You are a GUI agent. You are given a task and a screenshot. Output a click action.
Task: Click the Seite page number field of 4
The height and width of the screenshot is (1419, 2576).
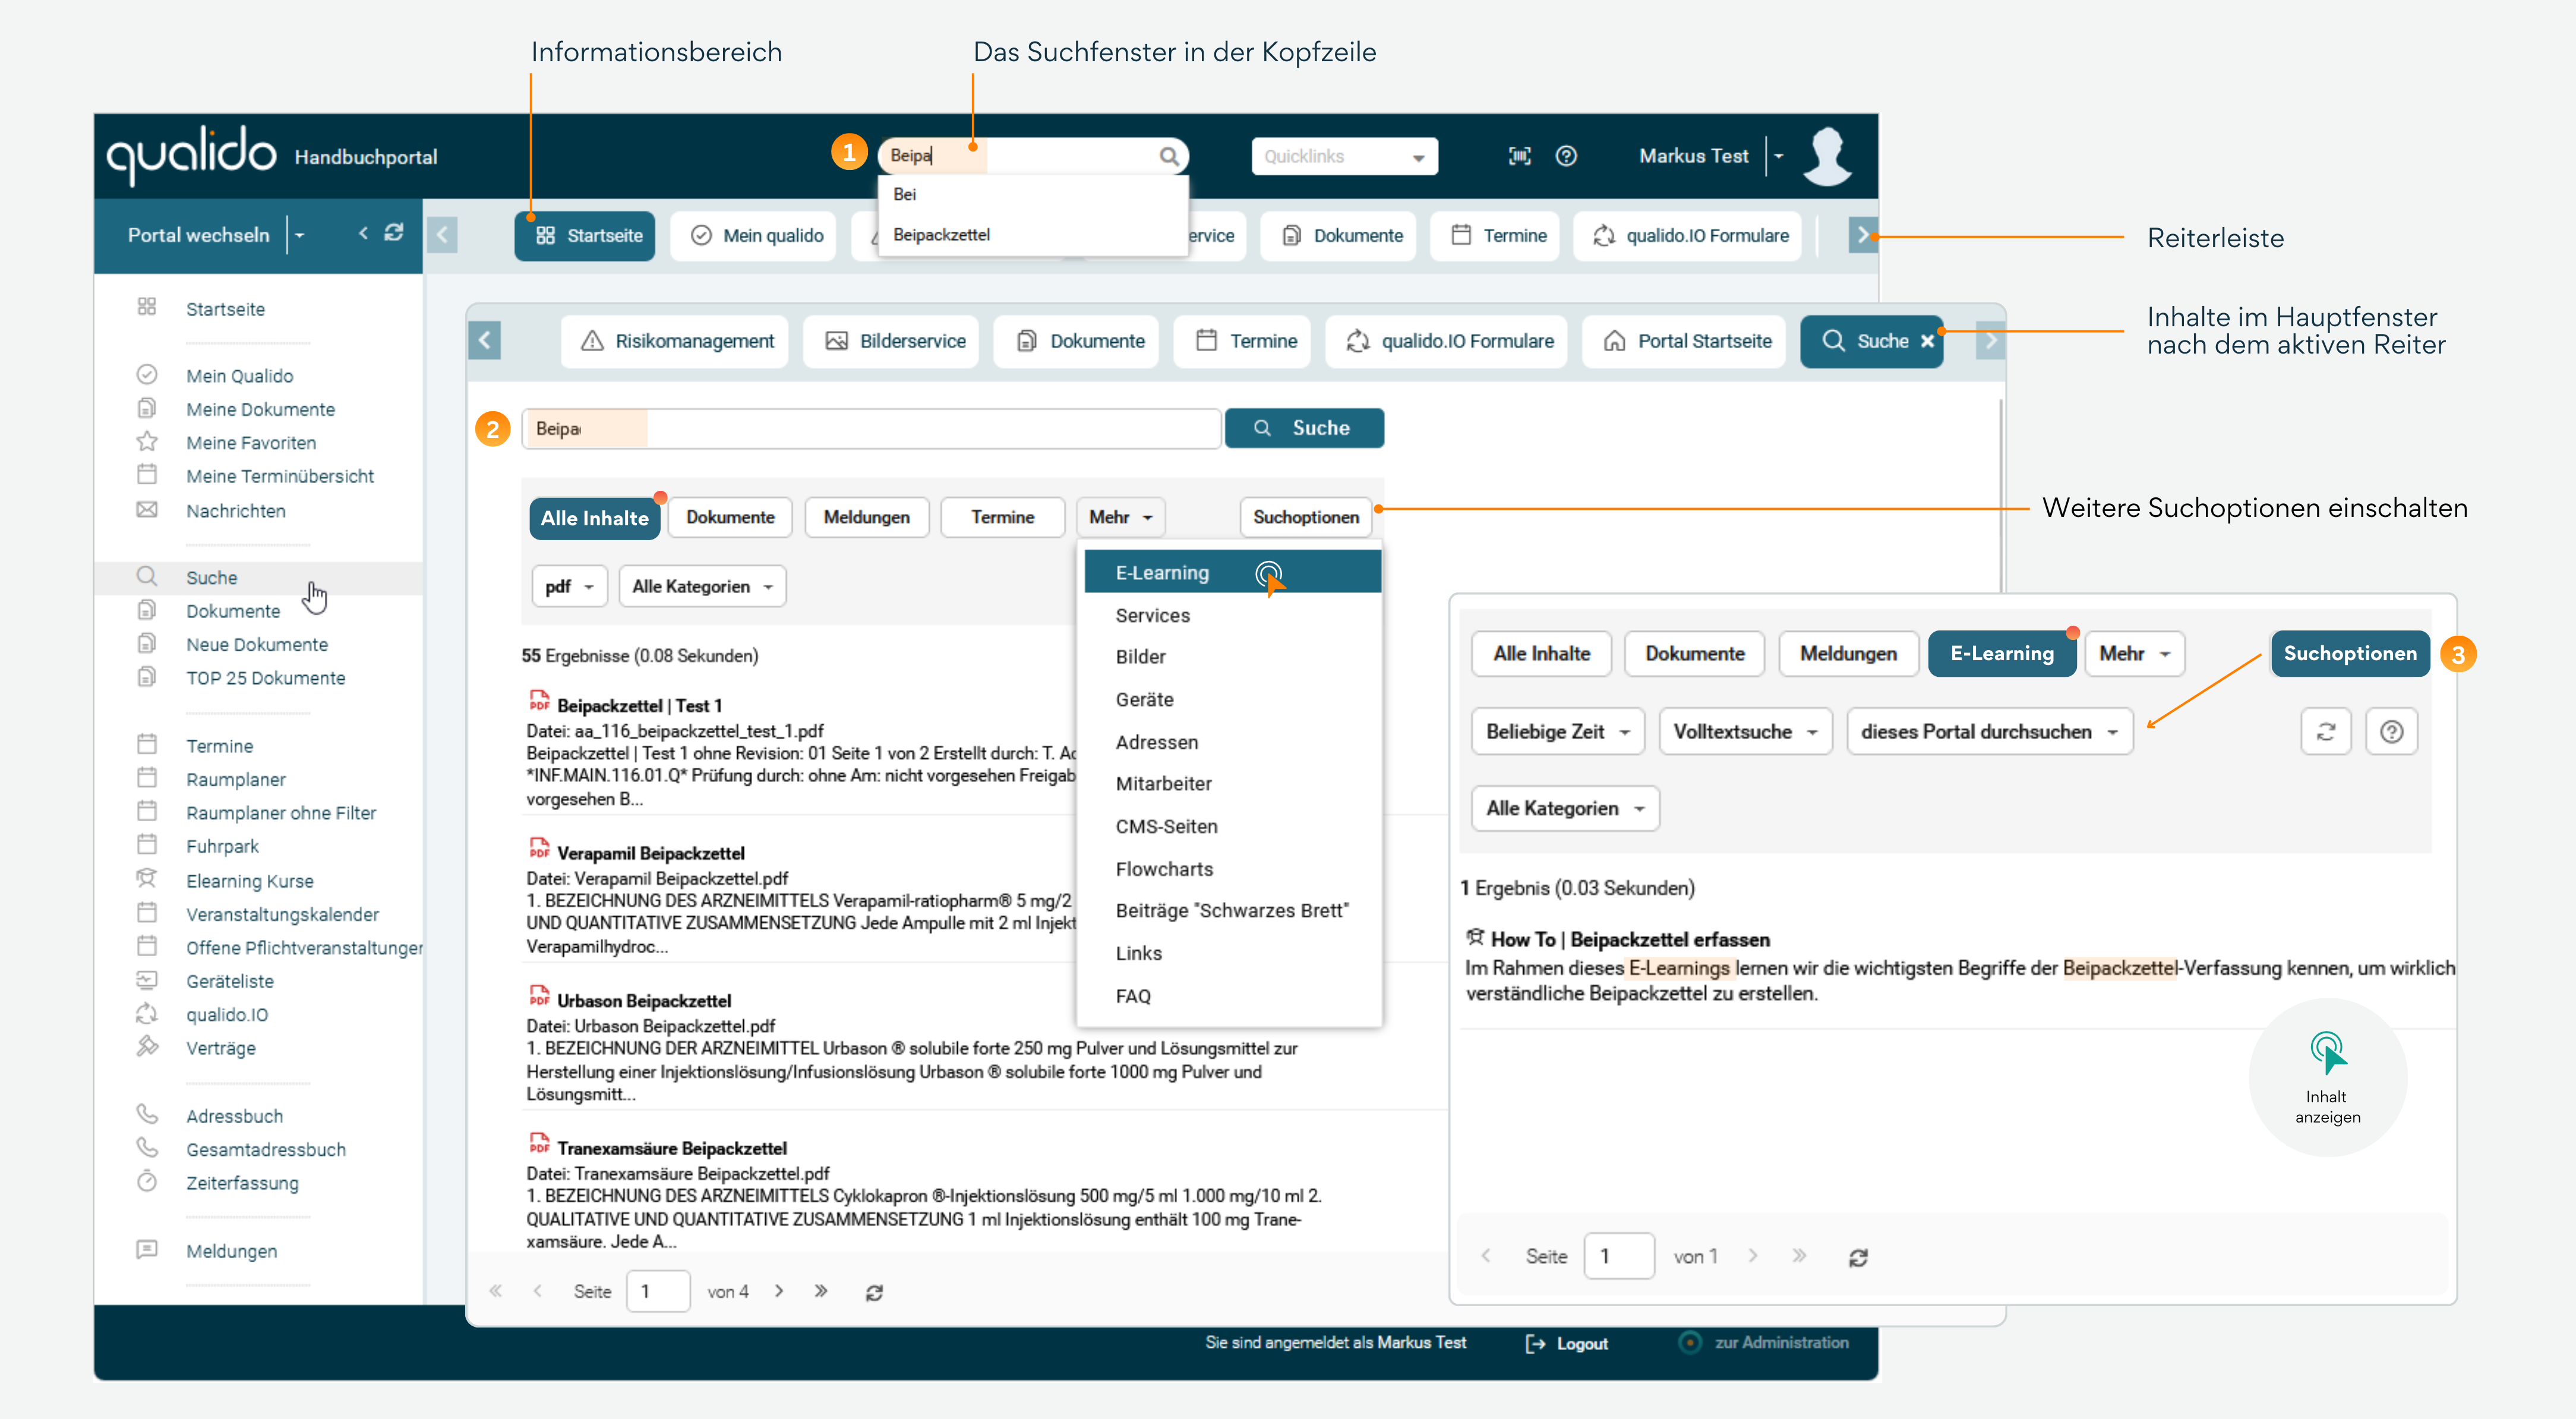pos(657,1291)
